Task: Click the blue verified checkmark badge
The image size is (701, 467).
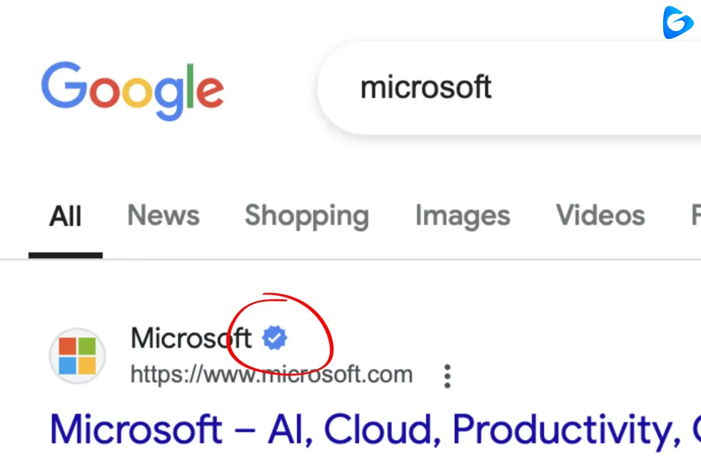Action: 275,337
